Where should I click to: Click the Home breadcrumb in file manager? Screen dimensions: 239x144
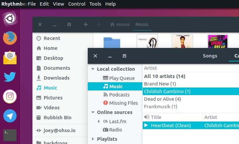click(x=120, y=24)
